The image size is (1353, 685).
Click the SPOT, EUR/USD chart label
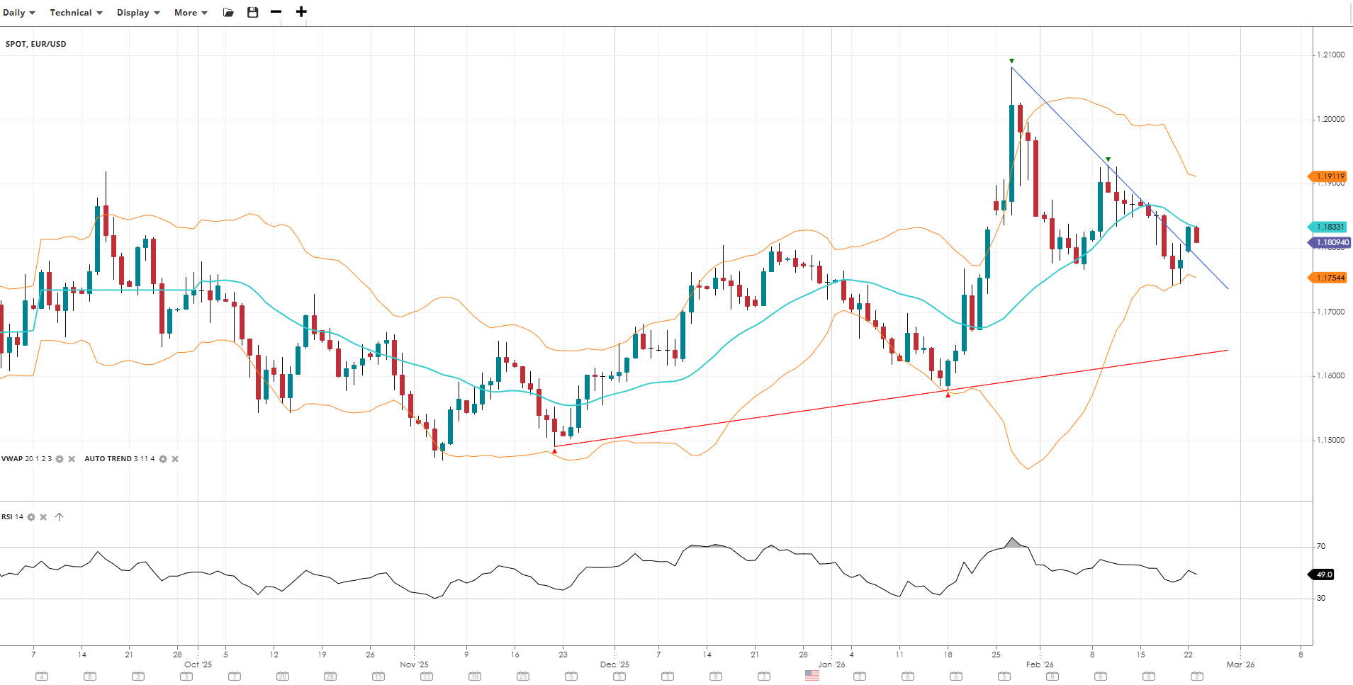tap(36, 44)
